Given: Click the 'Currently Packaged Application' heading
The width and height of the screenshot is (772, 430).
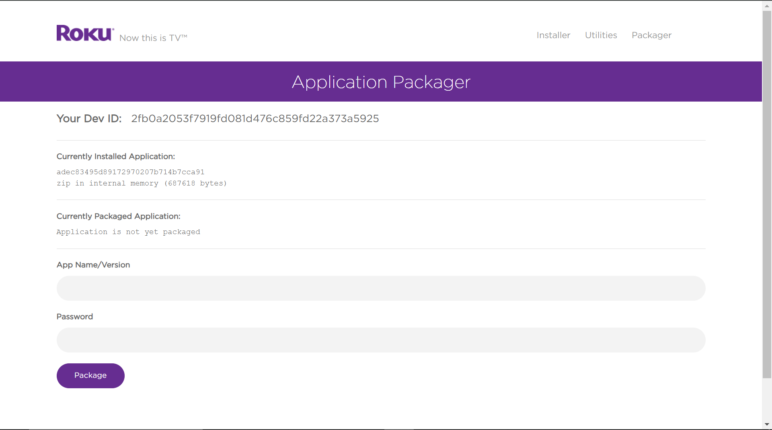Looking at the screenshot, I should [118, 216].
